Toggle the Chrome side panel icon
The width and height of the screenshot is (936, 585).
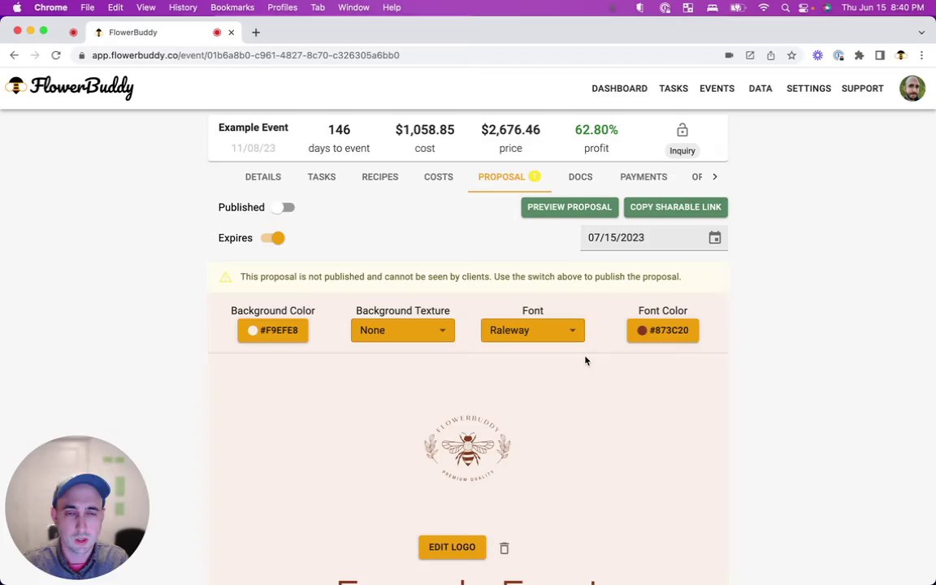[880, 55]
